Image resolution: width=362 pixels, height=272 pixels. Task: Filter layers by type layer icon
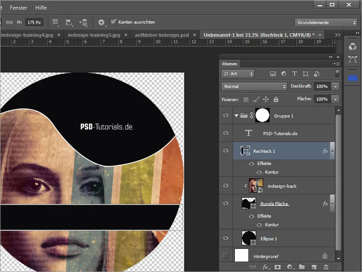coord(295,73)
